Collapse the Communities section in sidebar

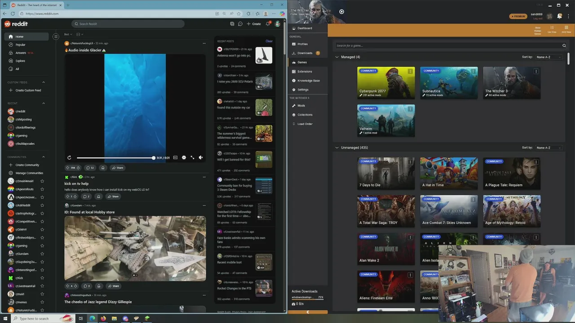pos(44,157)
